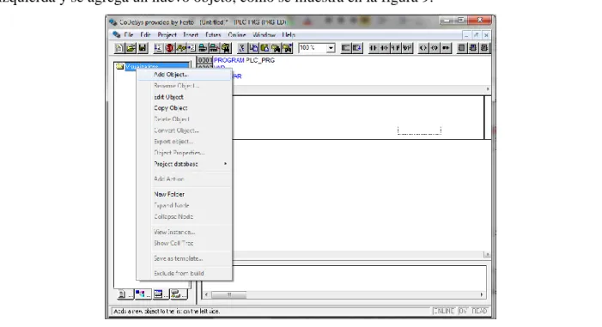Click the Cut scissors icon
The image size is (602, 327).
242,48
